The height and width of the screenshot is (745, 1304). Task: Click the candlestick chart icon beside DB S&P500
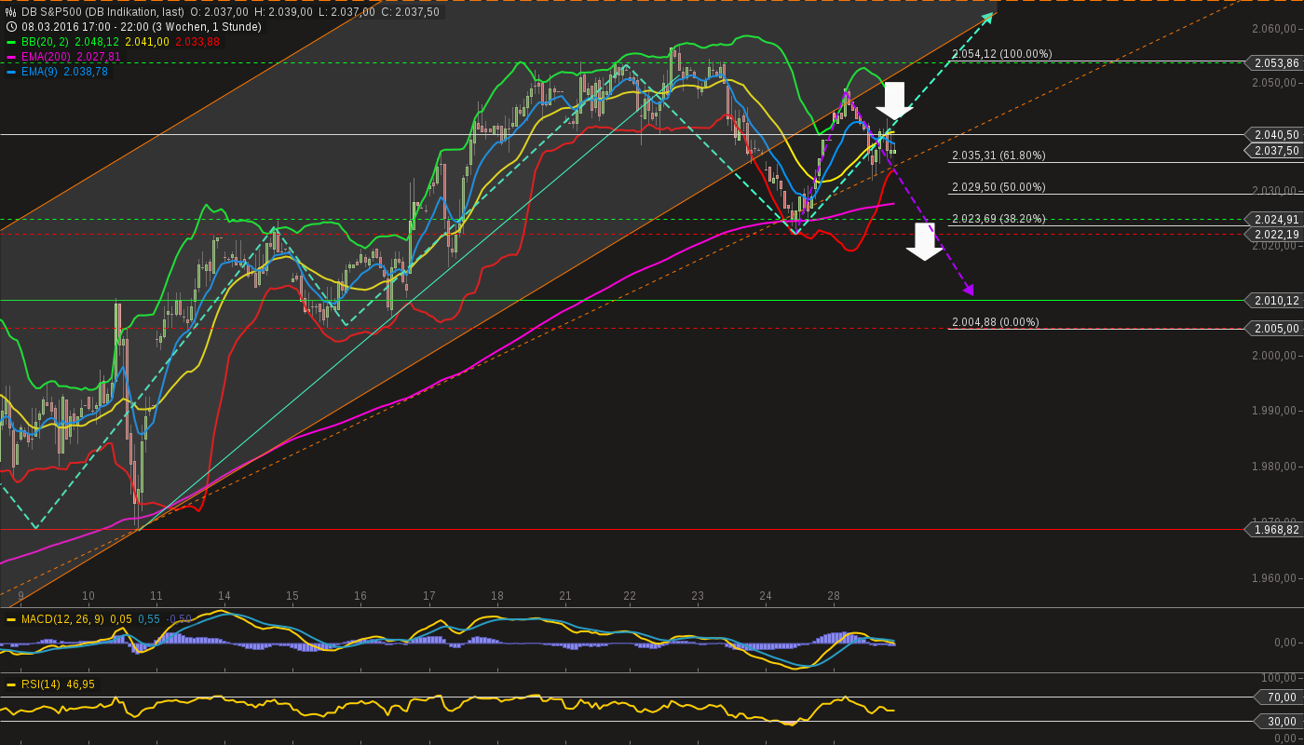(x=11, y=12)
